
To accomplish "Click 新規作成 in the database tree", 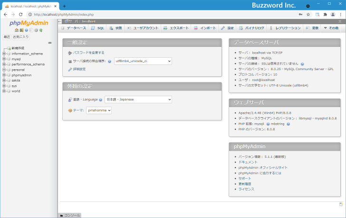I will point(18,48).
